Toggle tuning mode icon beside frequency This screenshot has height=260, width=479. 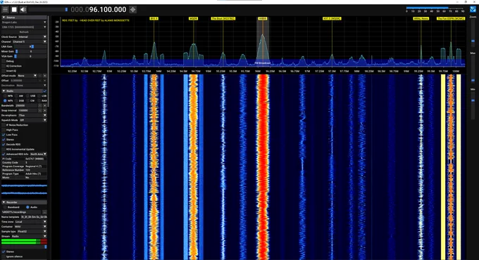click(x=132, y=9)
